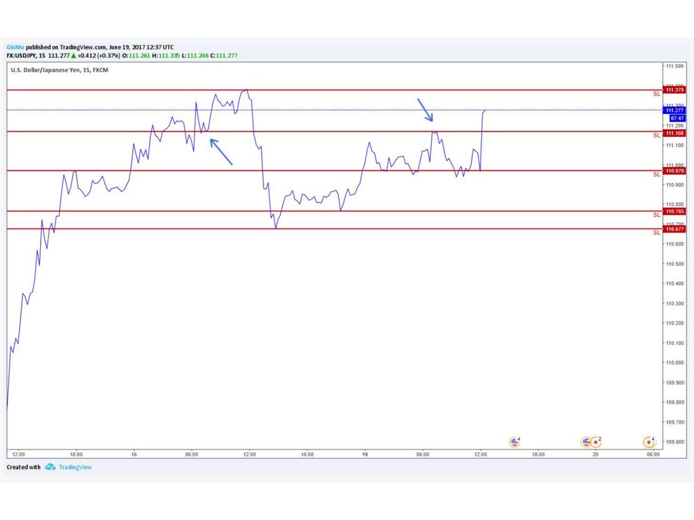
Task: Open the TradingView link in footer
Action: coord(75,467)
